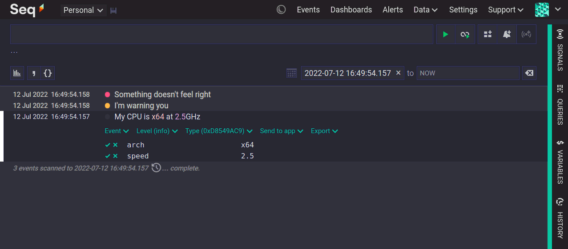Expand the Data menu
The image size is (568, 249).
point(426,10)
